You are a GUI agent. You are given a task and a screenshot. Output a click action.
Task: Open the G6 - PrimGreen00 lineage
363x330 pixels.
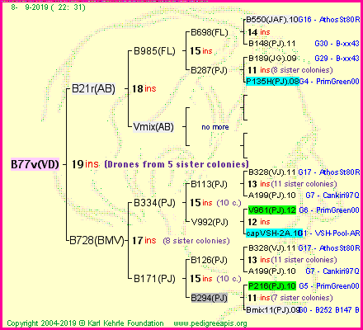[x=329, y=210]
